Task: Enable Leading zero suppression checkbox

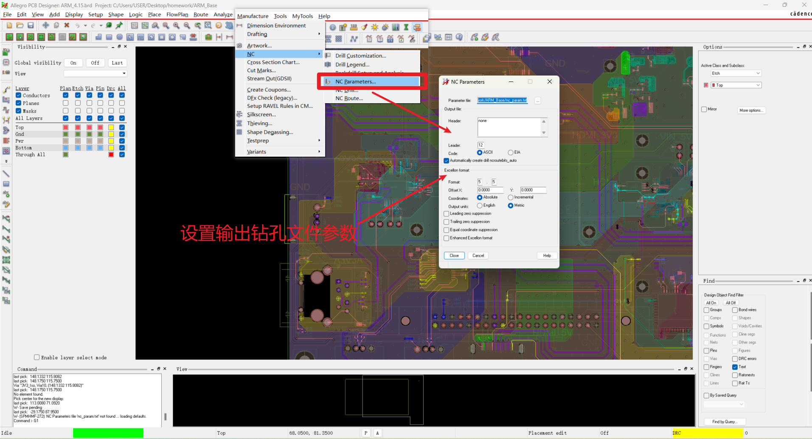Action: pos(447,214)
